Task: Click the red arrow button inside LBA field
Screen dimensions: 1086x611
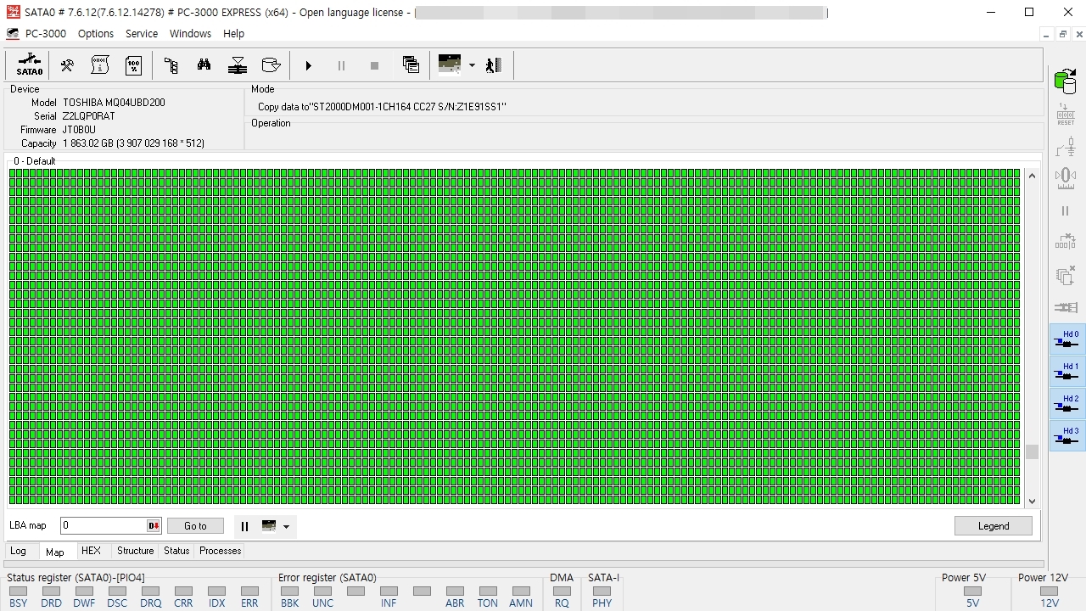Action: pyautogui.click(x=154, y=526)
